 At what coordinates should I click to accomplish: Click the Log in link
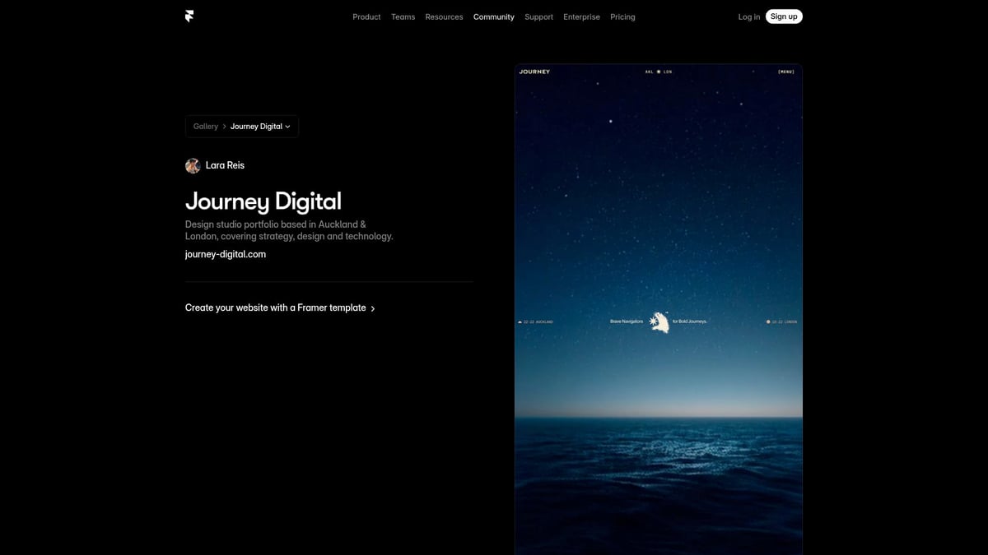click(x=748, y=17)
